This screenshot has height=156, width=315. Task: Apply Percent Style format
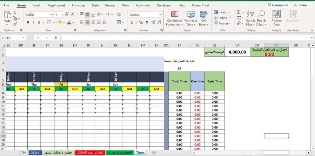coord(141,22)
